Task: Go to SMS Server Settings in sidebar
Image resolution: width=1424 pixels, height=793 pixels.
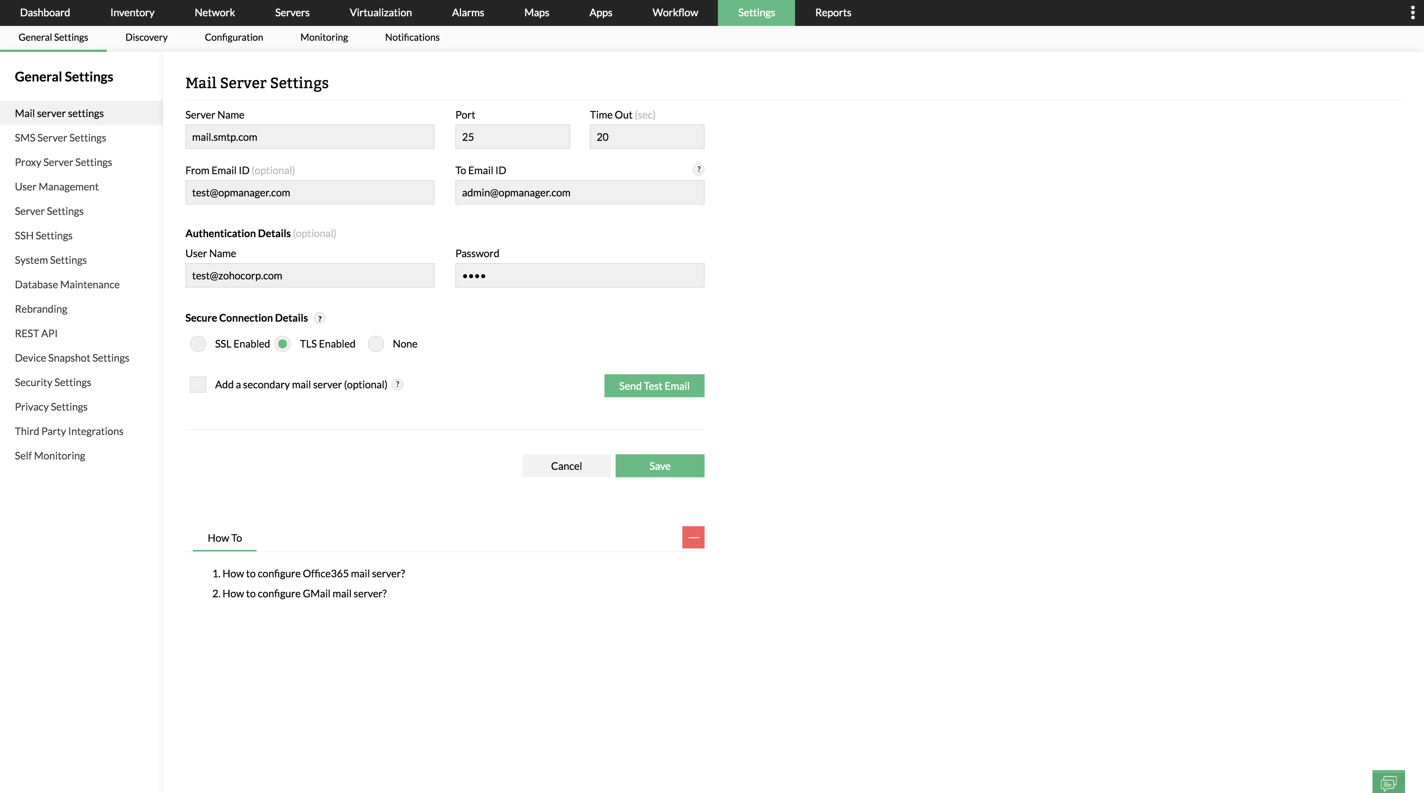Action: tap(60, 138)
